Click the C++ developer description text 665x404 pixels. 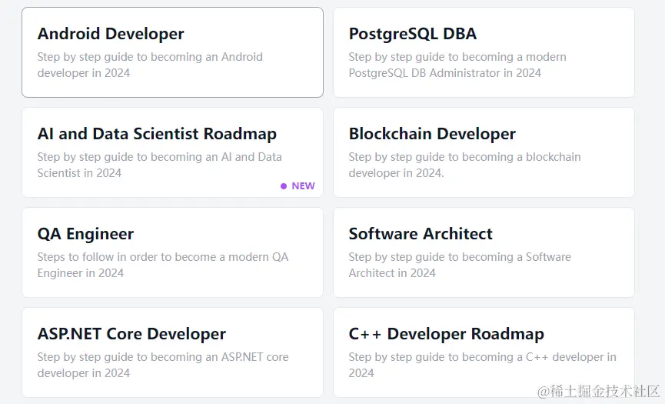[x=482, y=365]
